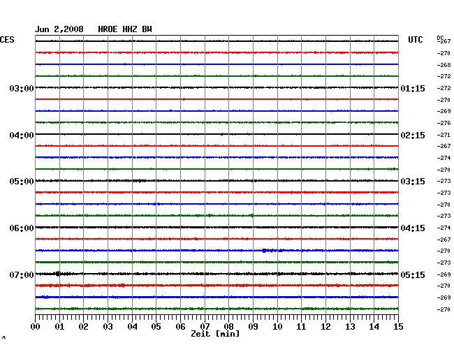Click the '05' minute tick label
The height and width of the screenshot is (345, 454).
pyautogui.click(x=156, y=327)
